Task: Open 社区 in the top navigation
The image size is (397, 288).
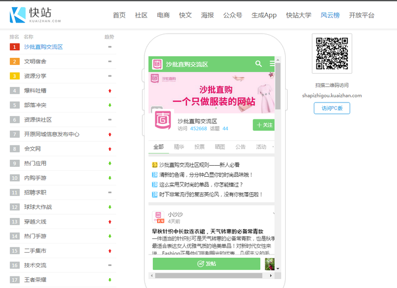Action: [x=141, y=15]
